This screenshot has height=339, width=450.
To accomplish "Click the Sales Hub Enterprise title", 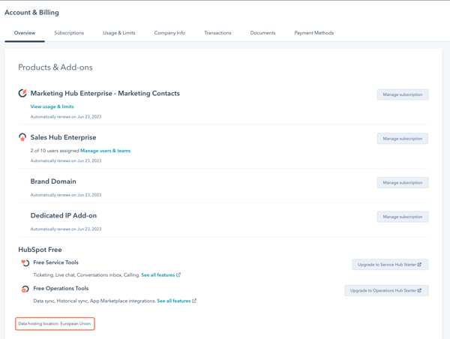I will [63, 137].
